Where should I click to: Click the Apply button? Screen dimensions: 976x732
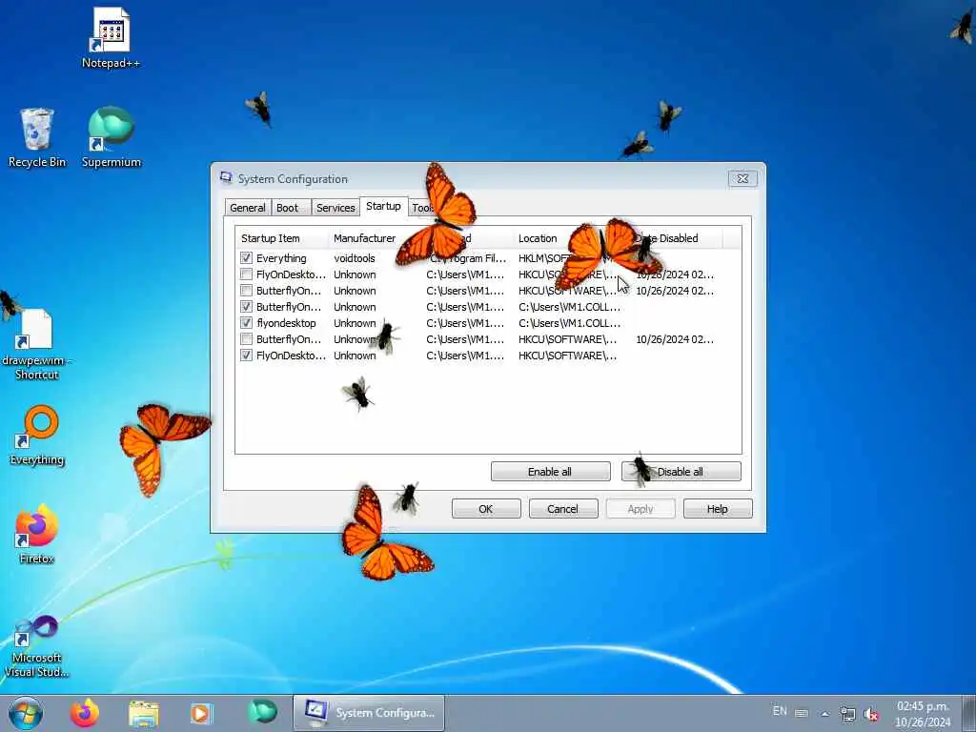tap(640, 509)
